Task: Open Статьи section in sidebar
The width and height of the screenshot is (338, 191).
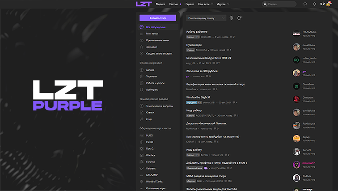Action: coord(150,112)
